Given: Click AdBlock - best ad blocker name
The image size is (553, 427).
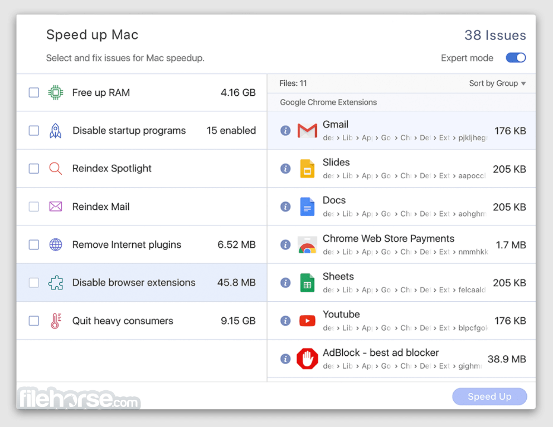Looking at the screenshot, I should (x=381, y=352).
